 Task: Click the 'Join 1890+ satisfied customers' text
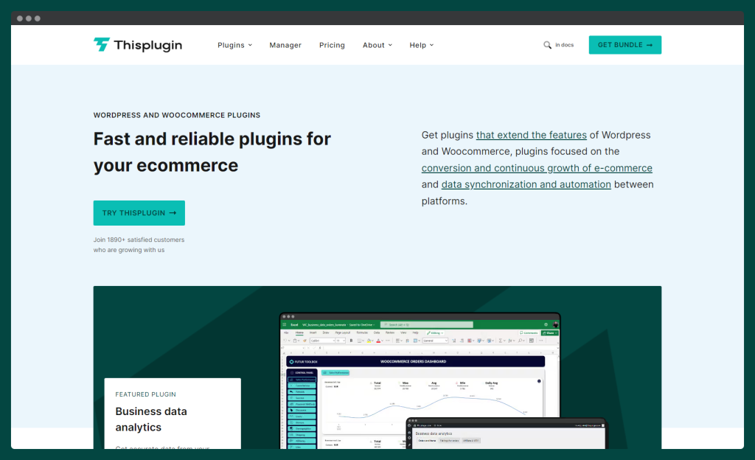pos(139,240)
